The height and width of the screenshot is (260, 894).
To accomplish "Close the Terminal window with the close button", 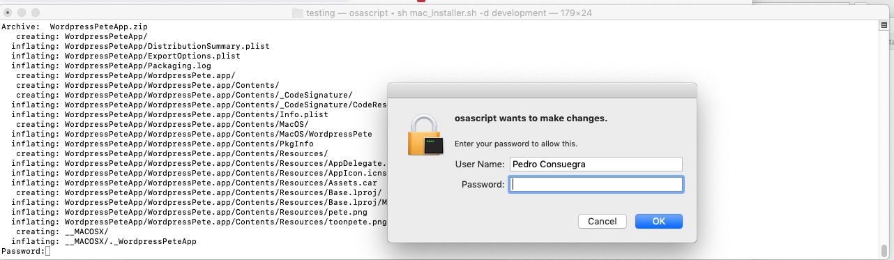I will [x=8, y=13].
